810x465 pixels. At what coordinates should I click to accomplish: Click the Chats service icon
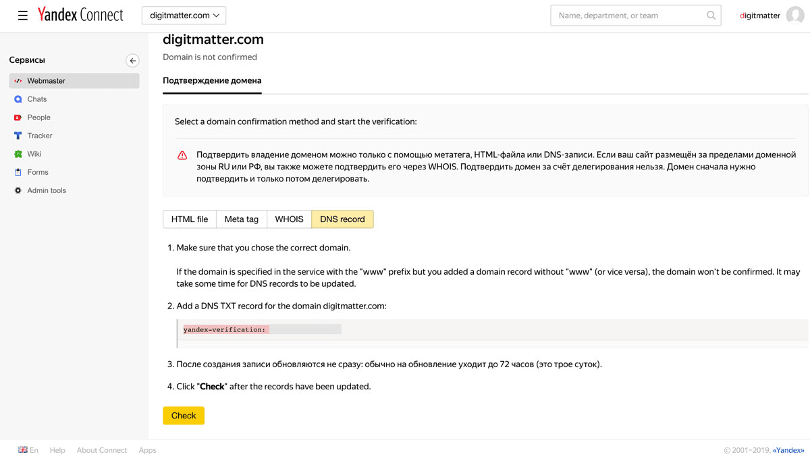pyautogui.click(x=18, y=99)
